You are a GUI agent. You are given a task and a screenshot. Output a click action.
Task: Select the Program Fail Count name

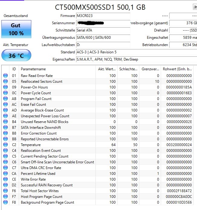point(36,99)
